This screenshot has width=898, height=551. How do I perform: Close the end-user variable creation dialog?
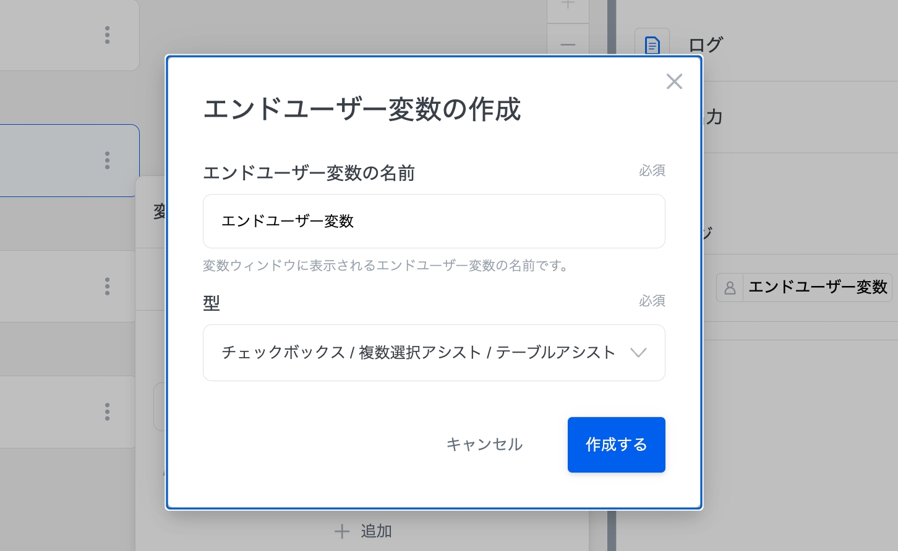pos(674,82)
